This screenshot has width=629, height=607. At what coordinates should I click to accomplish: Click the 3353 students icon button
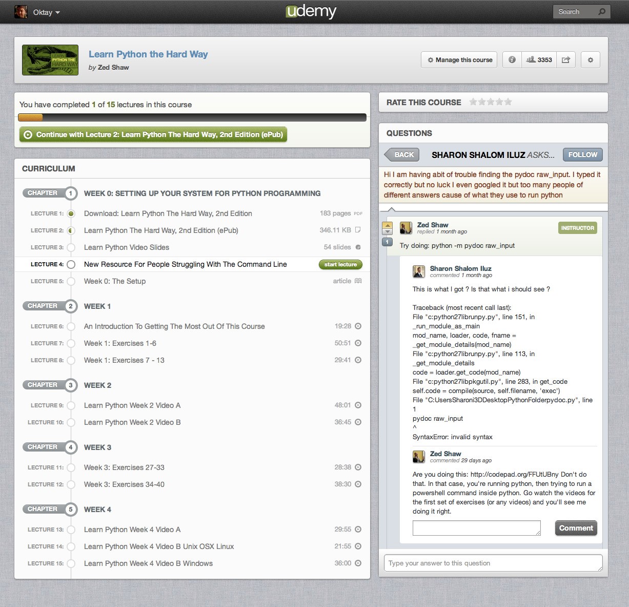(x=539, y=60)
